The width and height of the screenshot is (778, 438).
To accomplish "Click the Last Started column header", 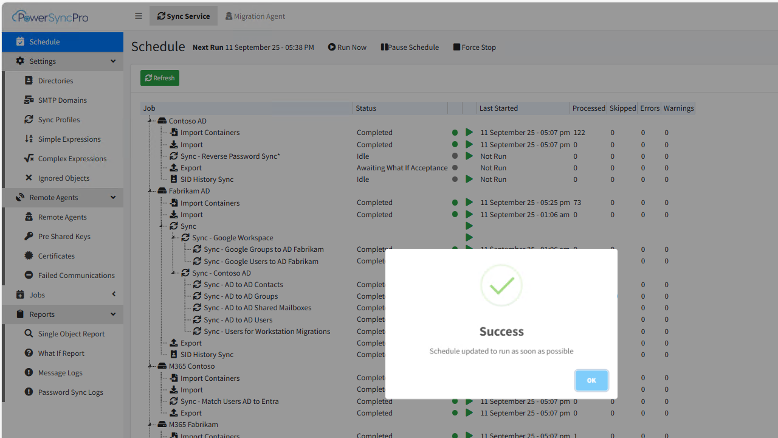I will coord(523,108).
